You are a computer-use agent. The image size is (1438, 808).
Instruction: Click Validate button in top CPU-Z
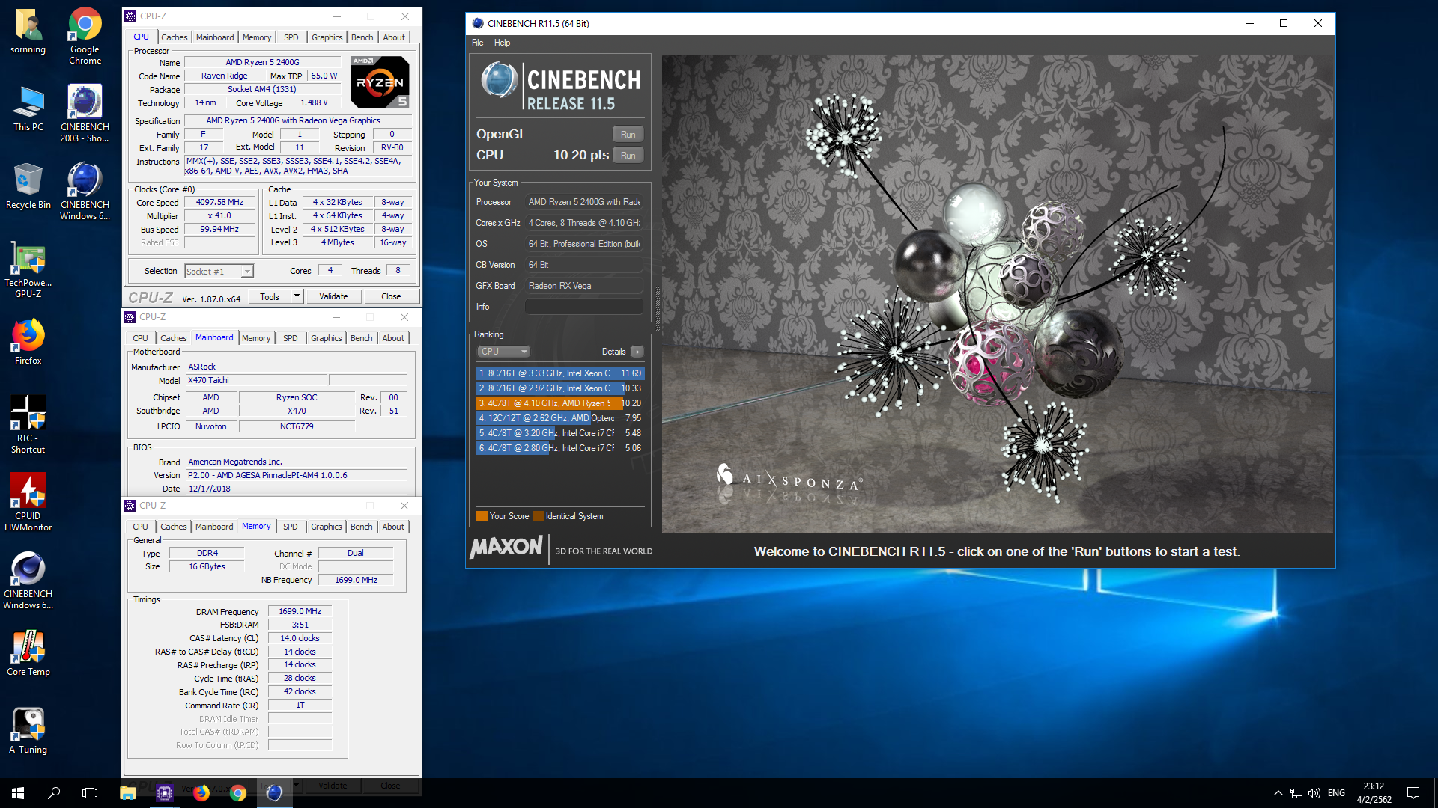(333, 296)
